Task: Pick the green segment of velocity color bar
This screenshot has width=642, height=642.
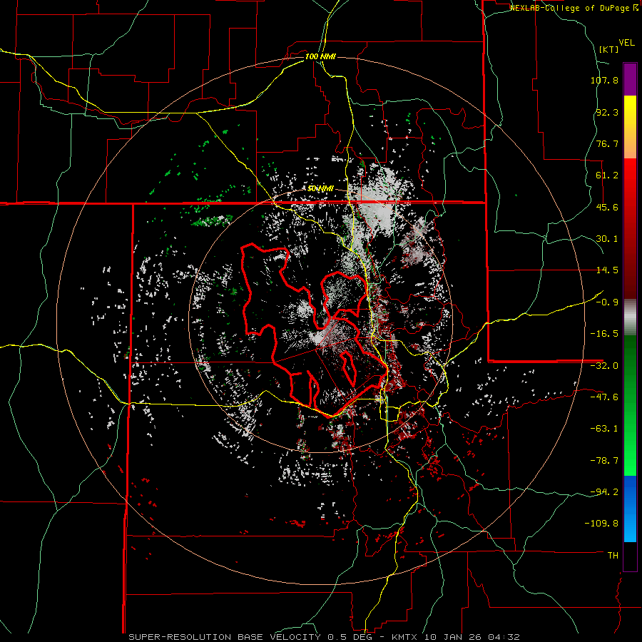Action: (630, 405)
